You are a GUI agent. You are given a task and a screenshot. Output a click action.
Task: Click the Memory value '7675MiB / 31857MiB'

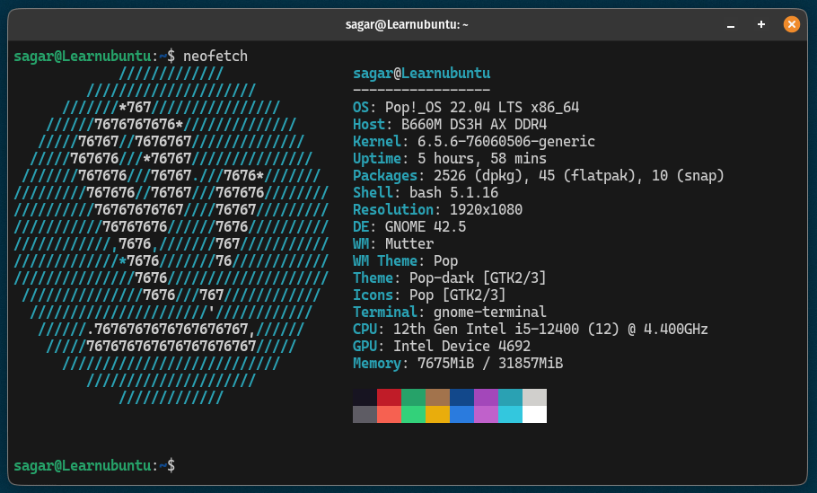pos(490,363)
